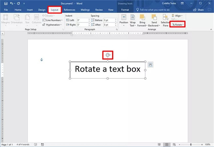Click the Bring Forward icon
The image size is (214, 147).
click(142, 20)
